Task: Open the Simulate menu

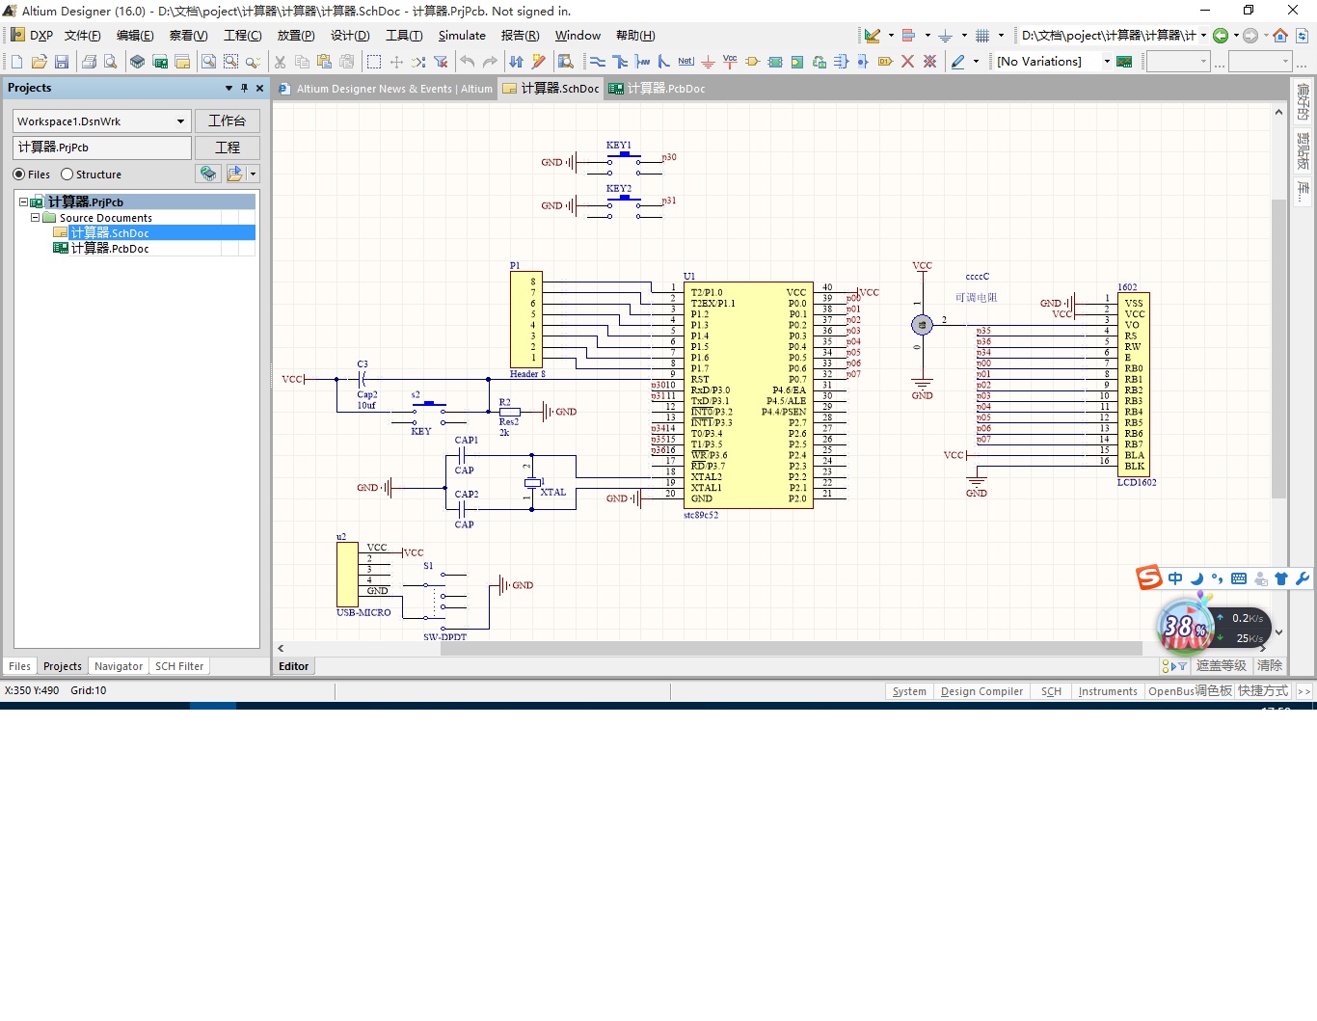Action: (462, 36)
